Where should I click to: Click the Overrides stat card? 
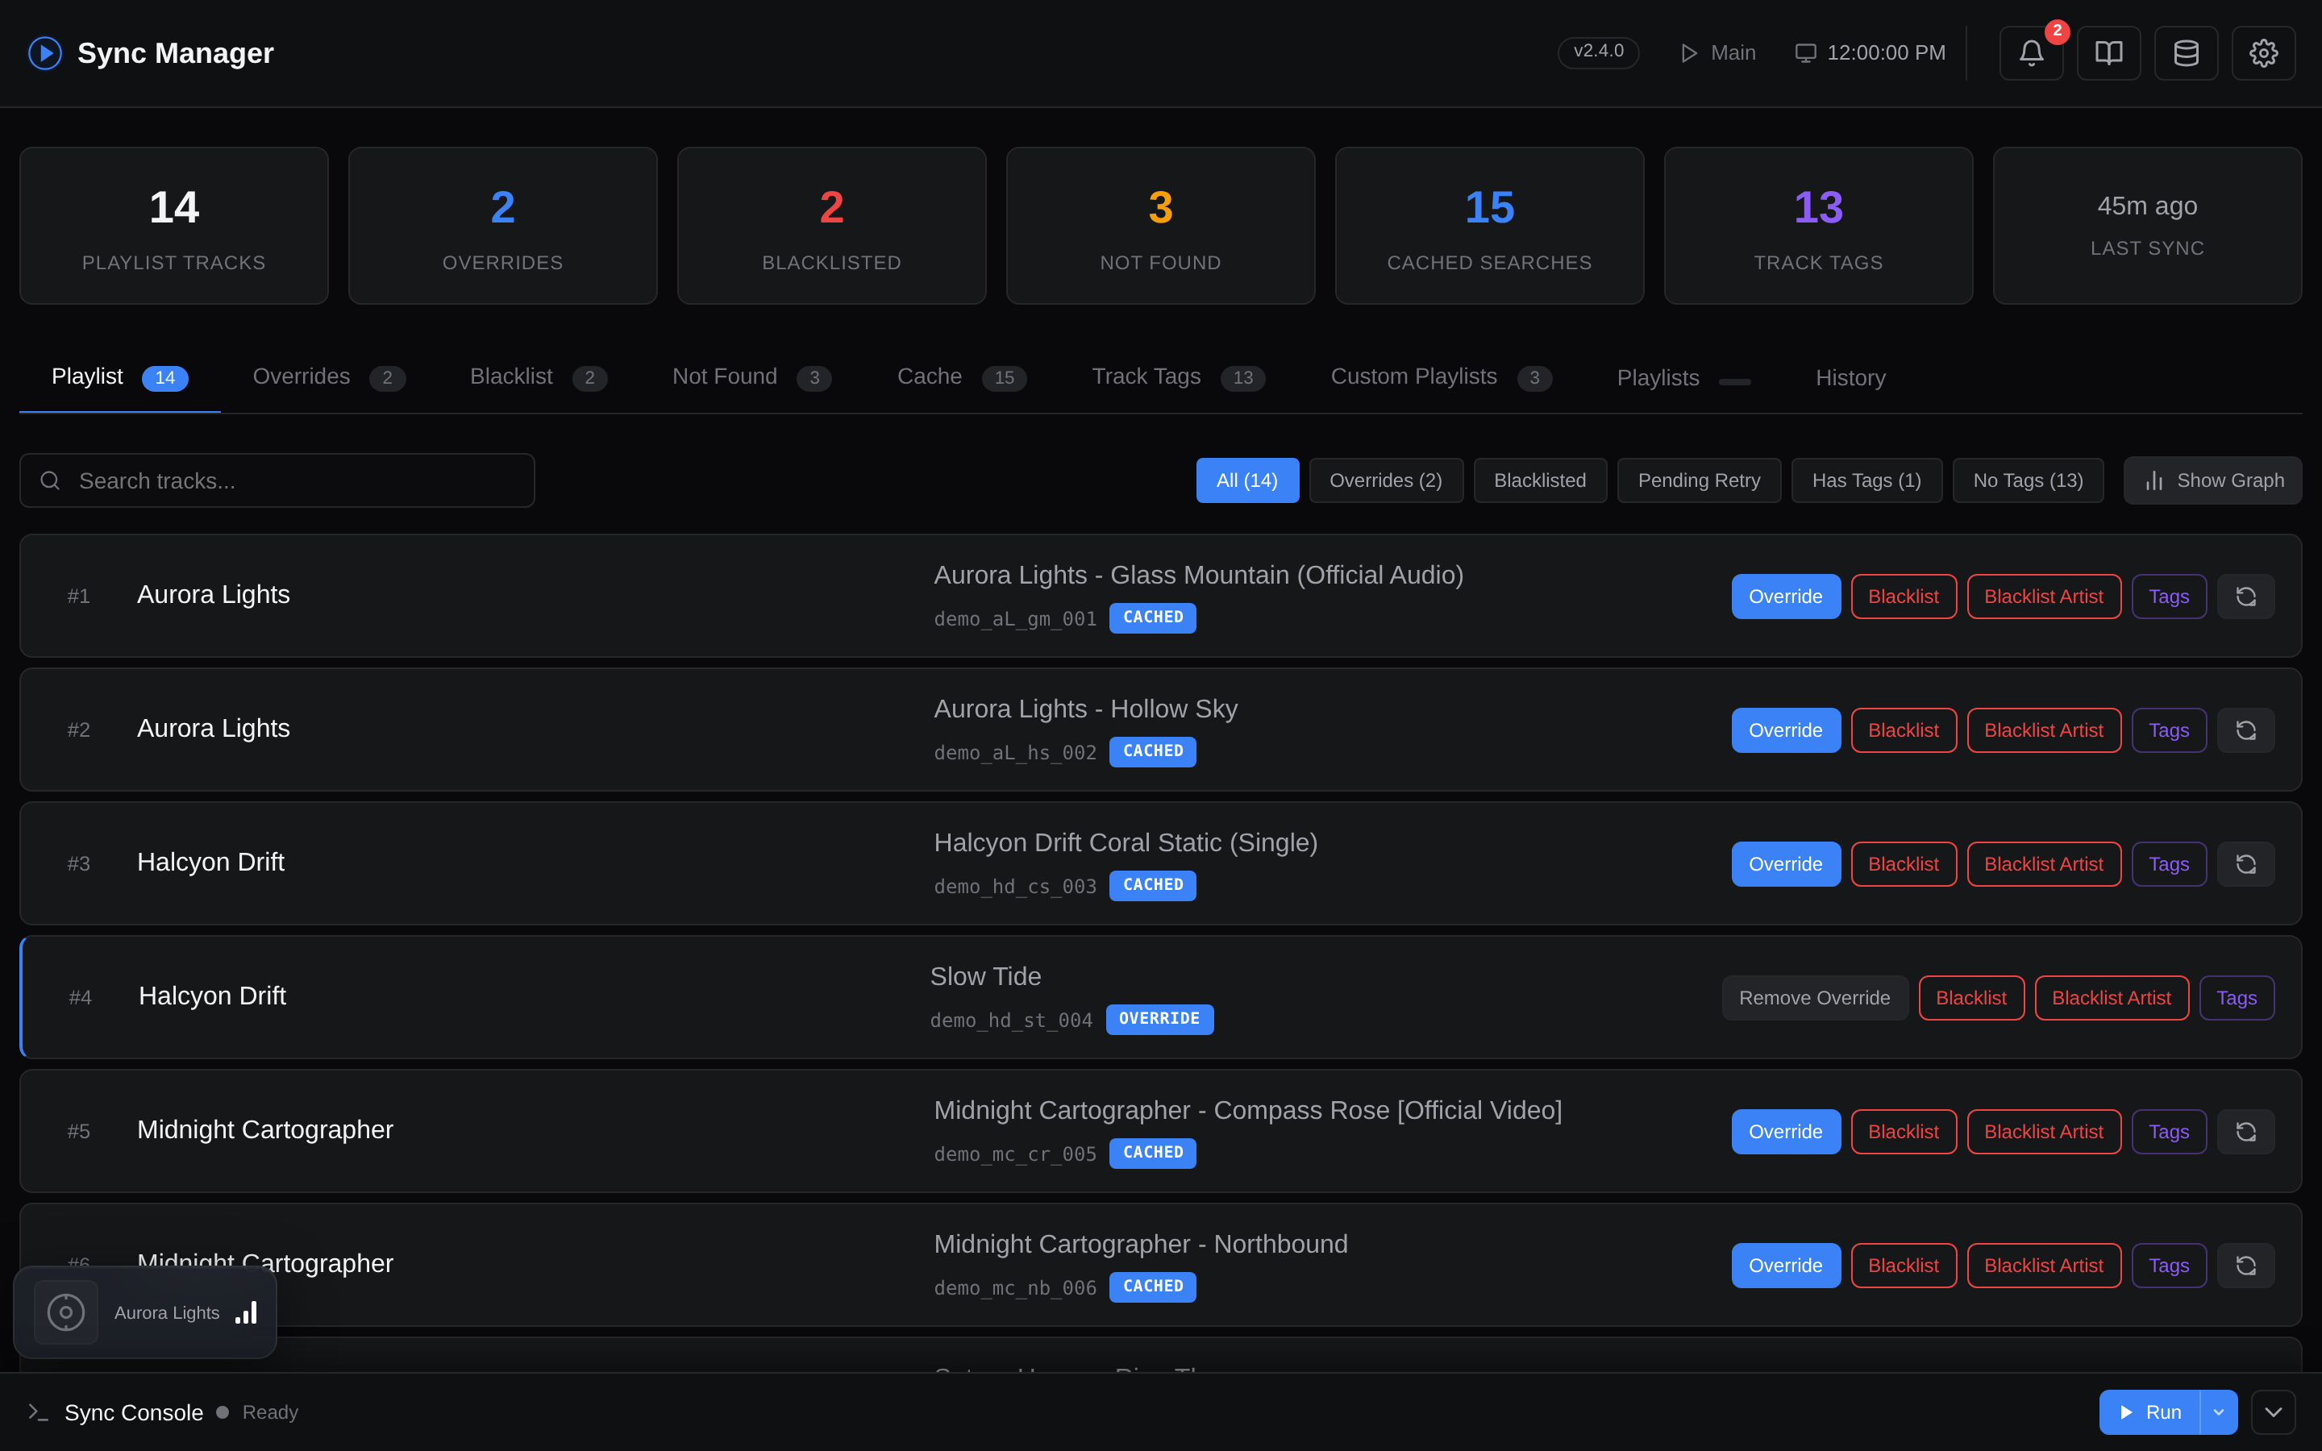503,226
